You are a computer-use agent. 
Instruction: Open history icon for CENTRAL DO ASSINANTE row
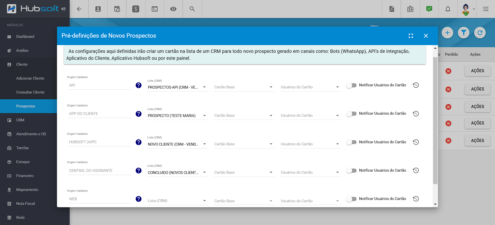tap(416, 170)
